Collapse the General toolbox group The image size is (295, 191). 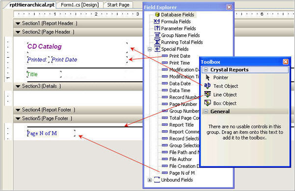[x=206, y=111]
